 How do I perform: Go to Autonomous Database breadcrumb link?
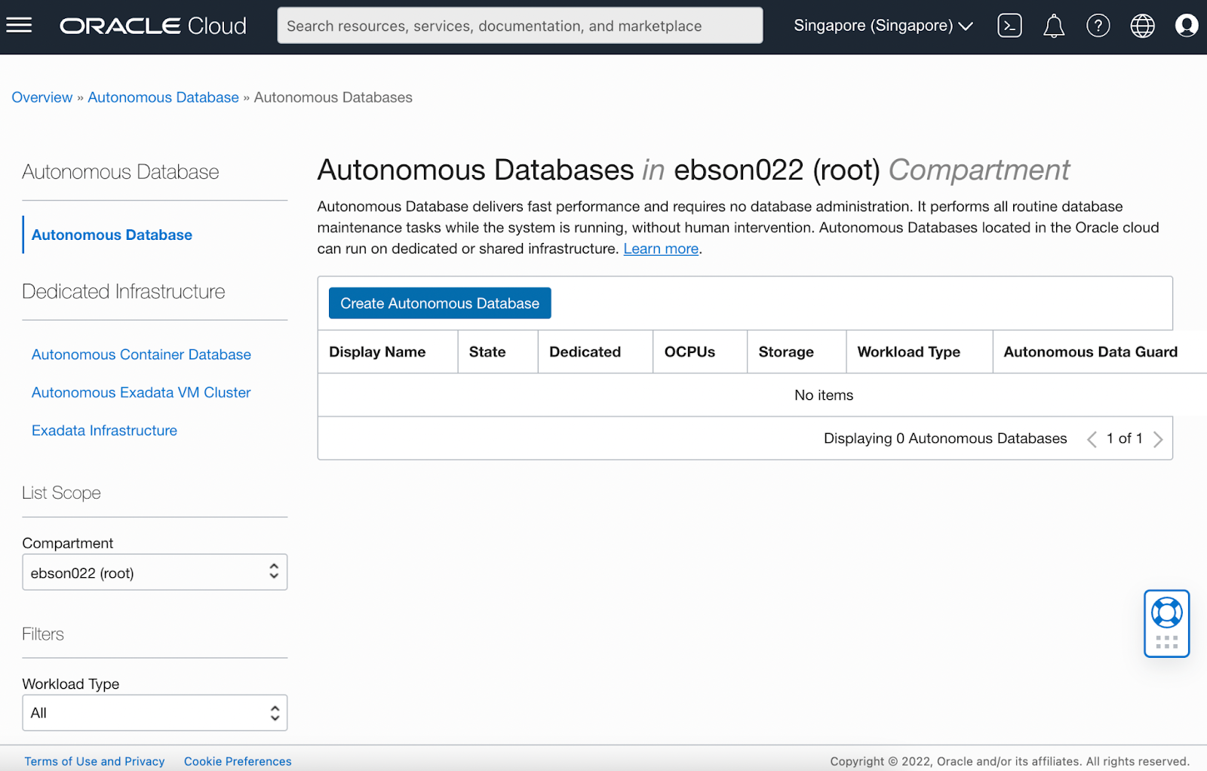(163, 97)
